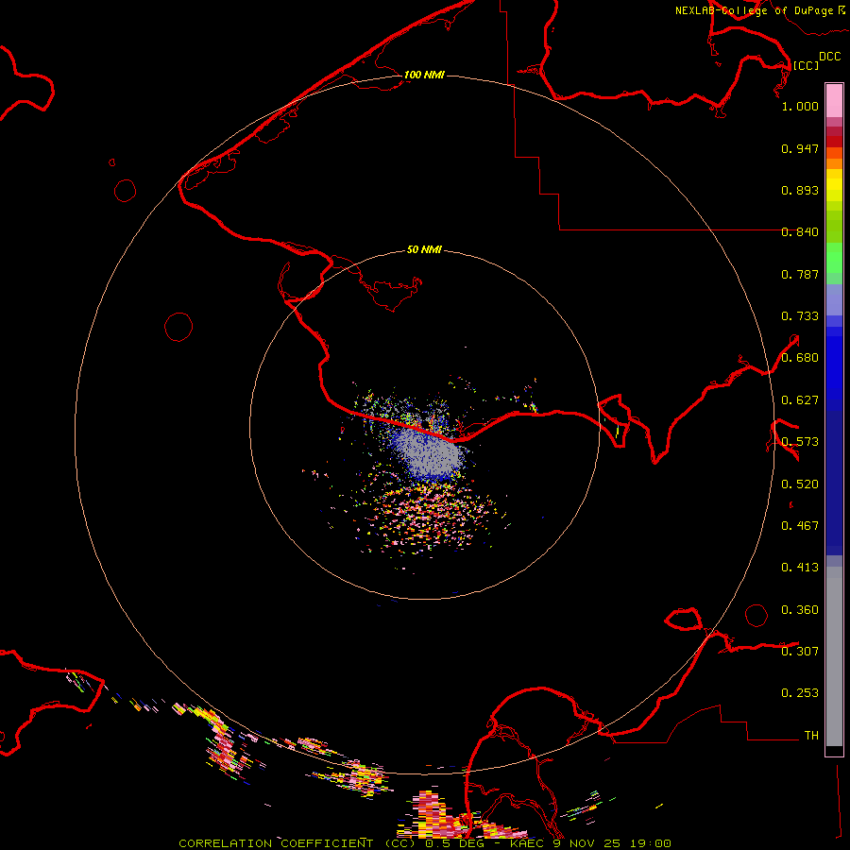This screenshot has width=850, height=850.
Task: Click the 0.520 scale value
Action: (x=800, y=484)
